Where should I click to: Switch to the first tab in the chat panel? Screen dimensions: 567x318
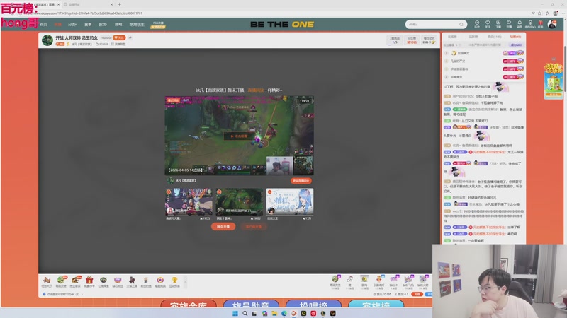452,37
